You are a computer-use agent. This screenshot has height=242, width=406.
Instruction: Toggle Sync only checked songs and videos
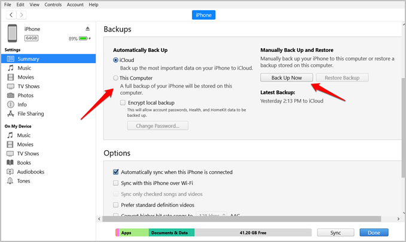116,194
